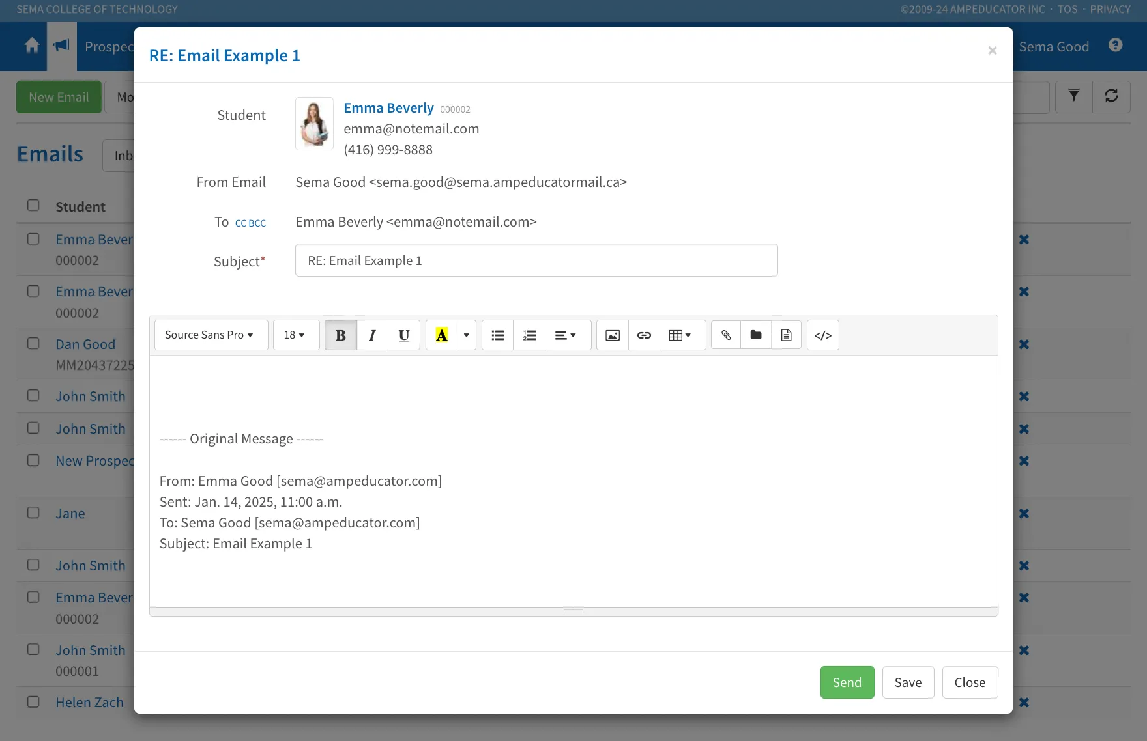
Task: Open the folder icon in editor toolbar
Action: [756, 335]
